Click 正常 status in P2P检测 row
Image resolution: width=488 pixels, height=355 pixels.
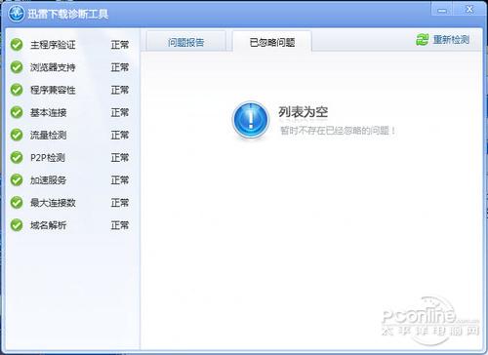click(x=120, y=158)
